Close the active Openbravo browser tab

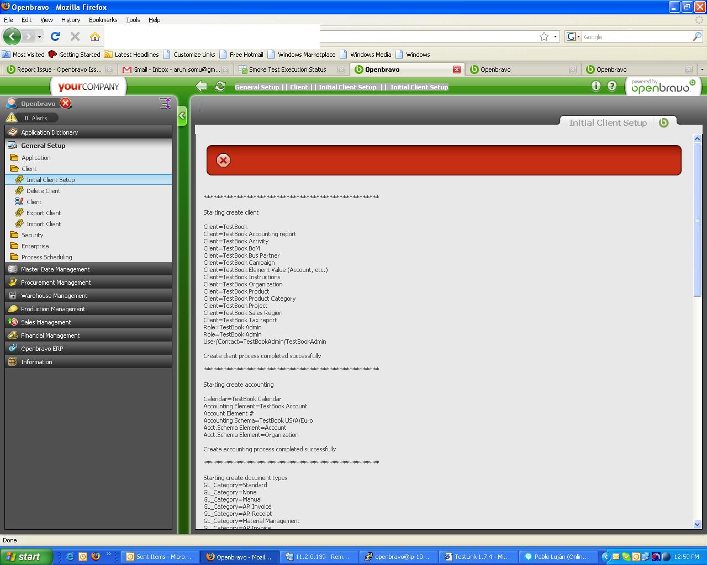[457, 70]
